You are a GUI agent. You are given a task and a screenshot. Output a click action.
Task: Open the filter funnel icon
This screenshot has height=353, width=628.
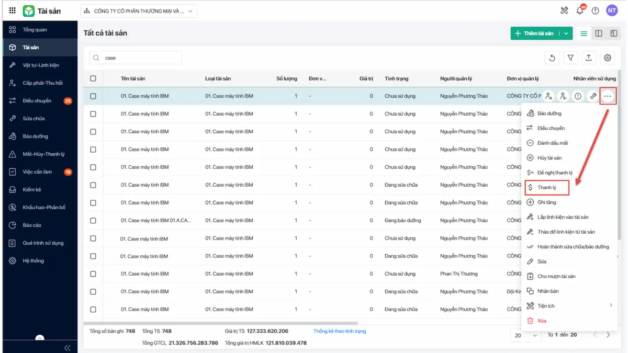pos(570,58)
